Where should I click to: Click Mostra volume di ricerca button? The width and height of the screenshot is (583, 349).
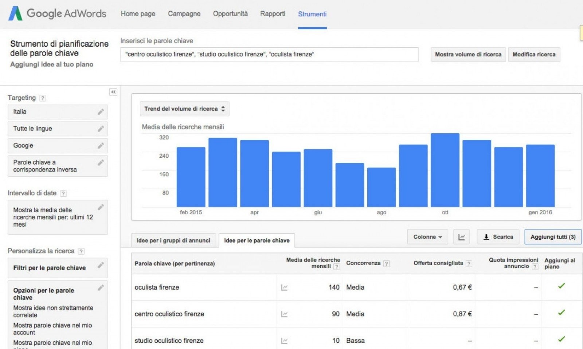pos(468,55)
